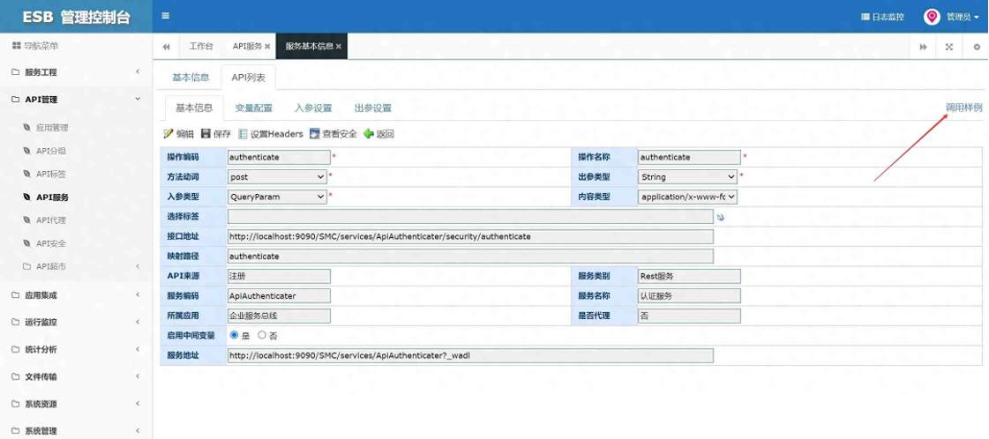The height and width of the screenshot is (439, 989).
Task: Open API安全 in the sidebar
Action: pyautogui.click(x=50, y=243)
